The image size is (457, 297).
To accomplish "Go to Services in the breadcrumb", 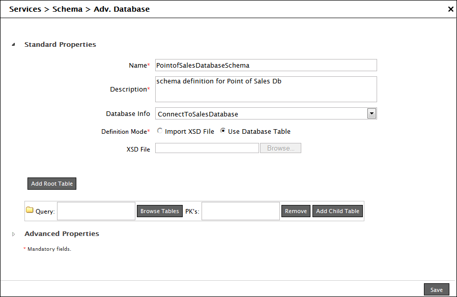I will coord(25,9).
